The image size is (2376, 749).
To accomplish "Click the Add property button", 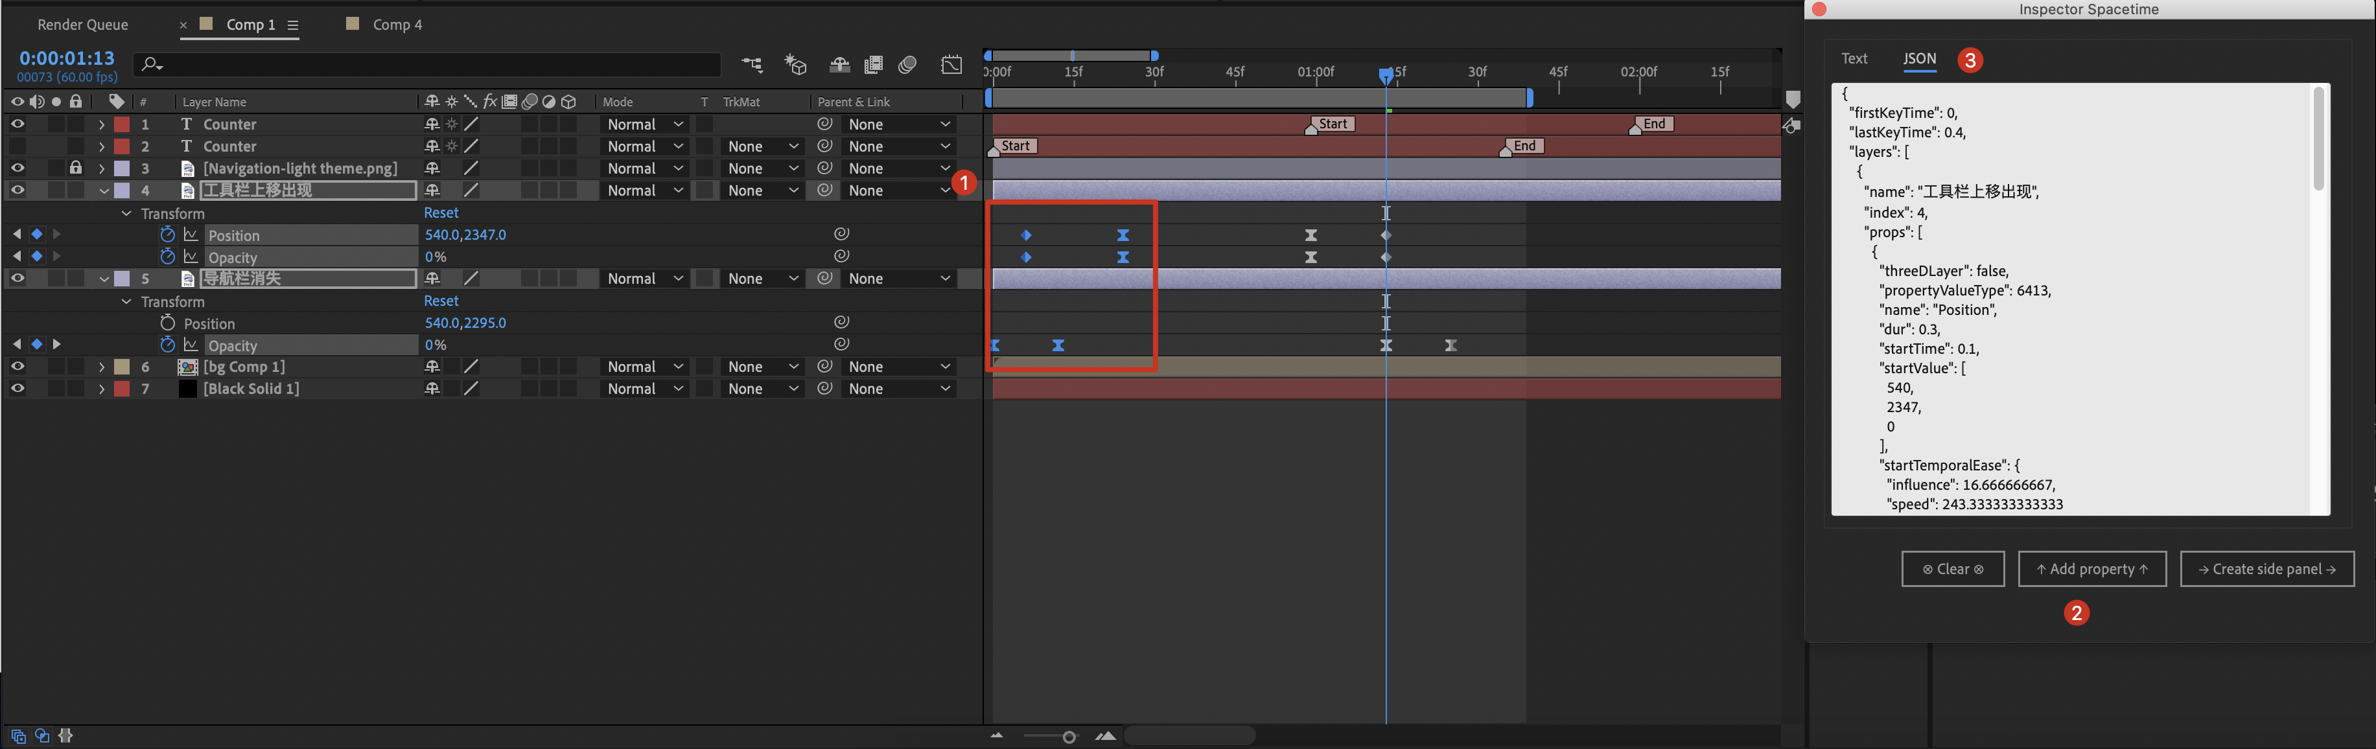I will pos(2092,569).
